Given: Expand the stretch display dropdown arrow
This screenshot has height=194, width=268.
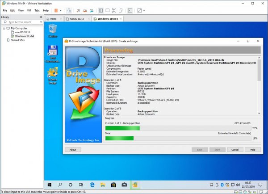Looking at the screenshot, I should pos(144,11).
